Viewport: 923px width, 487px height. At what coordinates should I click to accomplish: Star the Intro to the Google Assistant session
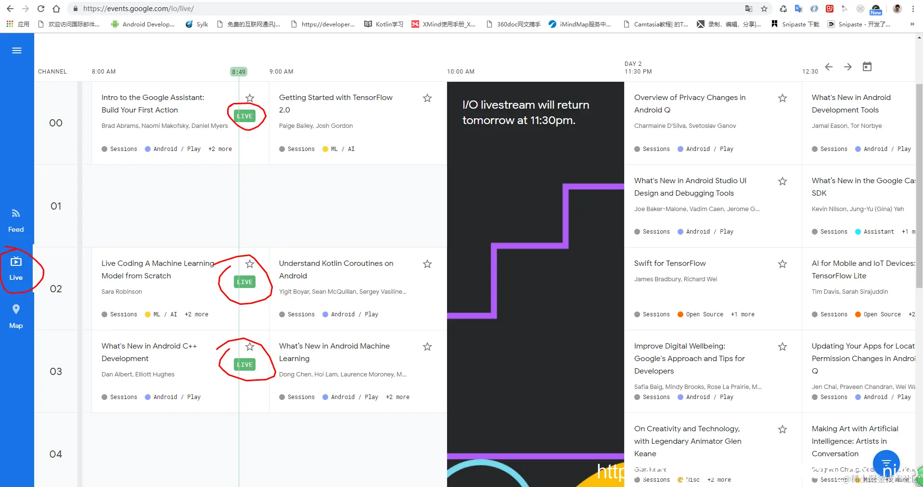click(x=250, y=98)
